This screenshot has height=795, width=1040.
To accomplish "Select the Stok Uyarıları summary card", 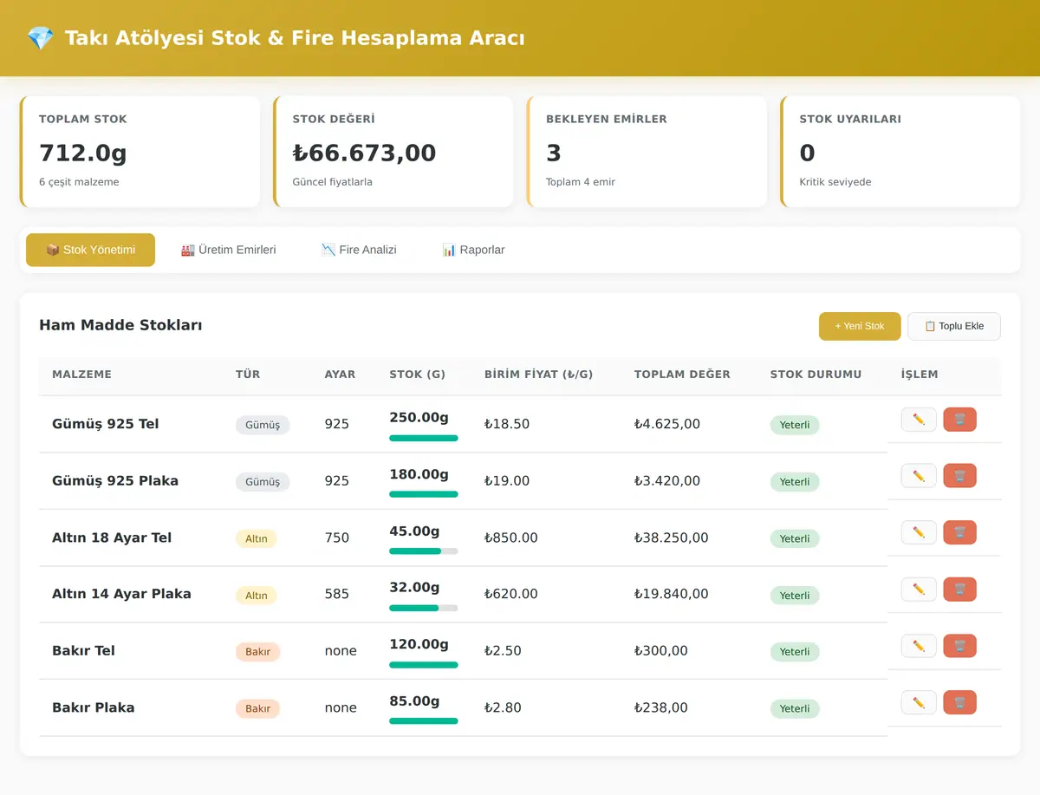I will [900, 152].
